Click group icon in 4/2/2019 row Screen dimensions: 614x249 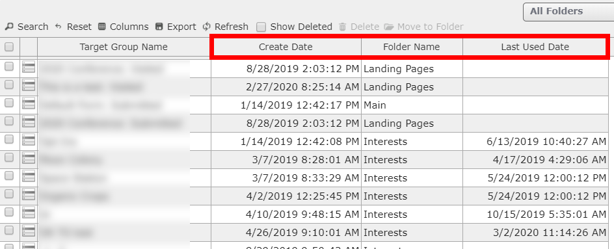point(29,194)
